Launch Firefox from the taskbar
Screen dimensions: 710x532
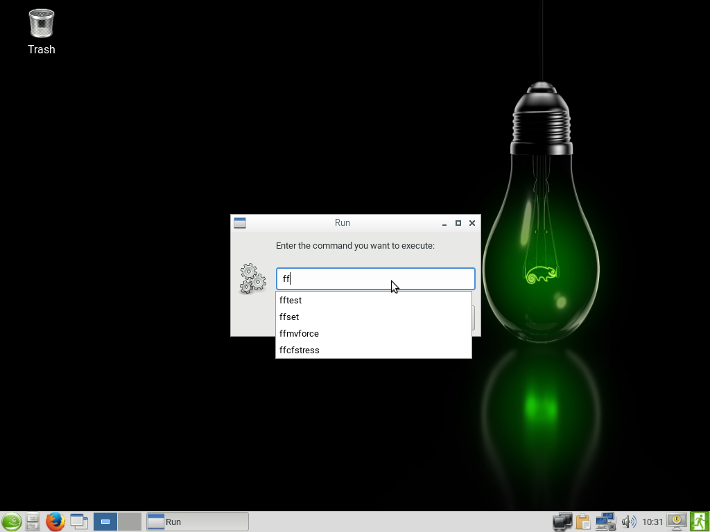pyautogui.click(x=55, y=522)
